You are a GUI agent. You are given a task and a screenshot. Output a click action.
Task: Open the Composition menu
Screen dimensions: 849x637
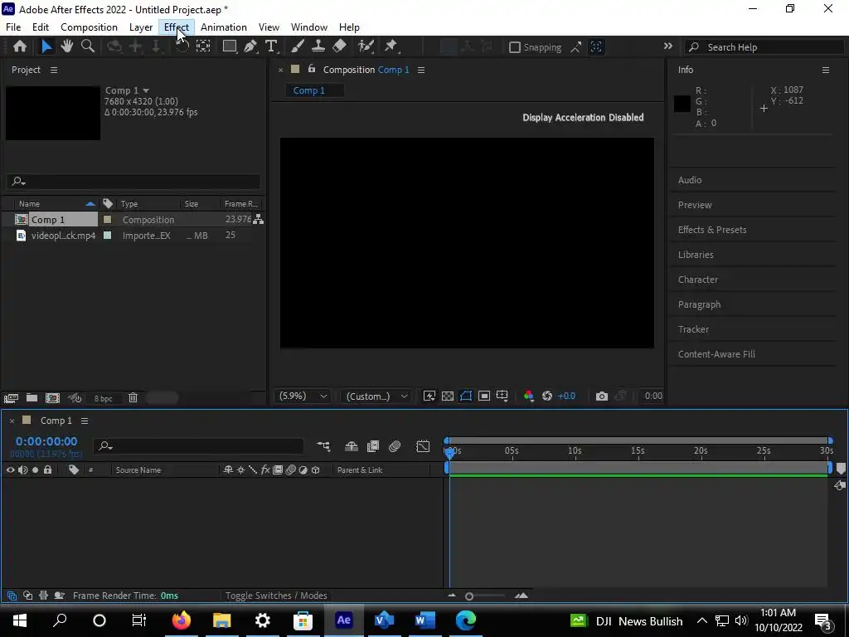(x=89, y=27)
